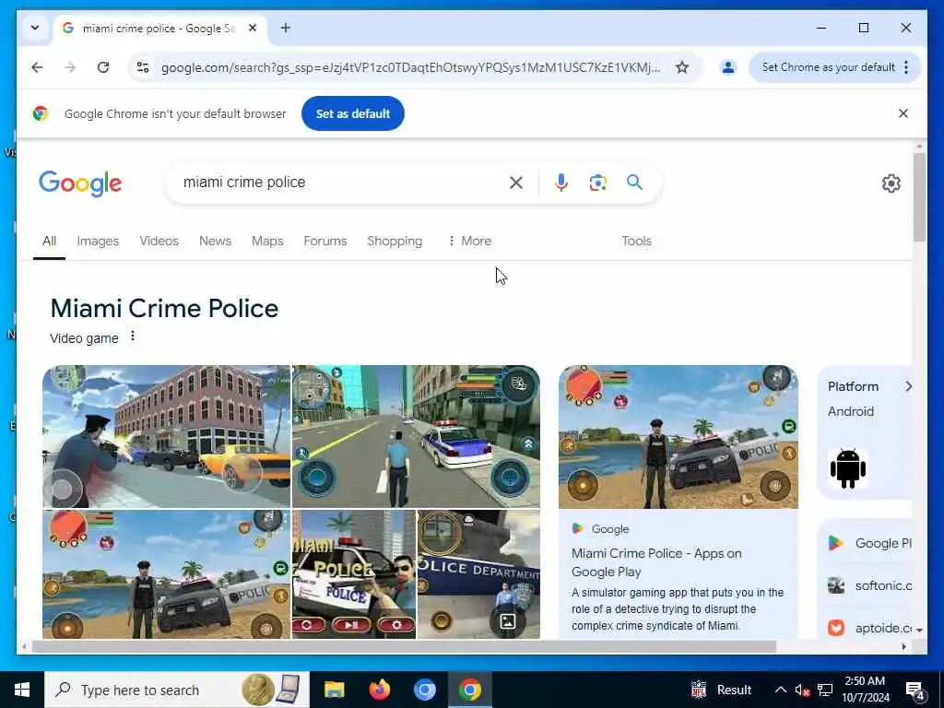Open bottom-left beach officer thumbnail
Screen dimensions: 944x708
166,573
